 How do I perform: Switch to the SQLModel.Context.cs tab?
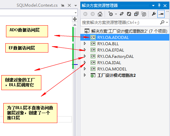click(x=37, y=5)
